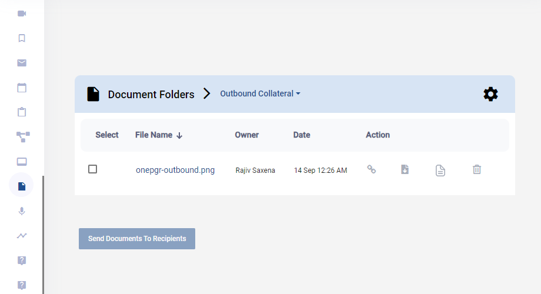Screen dimensions: 541x294
Task: Open the calendar sidebar icon
Action: pos(22,88)
